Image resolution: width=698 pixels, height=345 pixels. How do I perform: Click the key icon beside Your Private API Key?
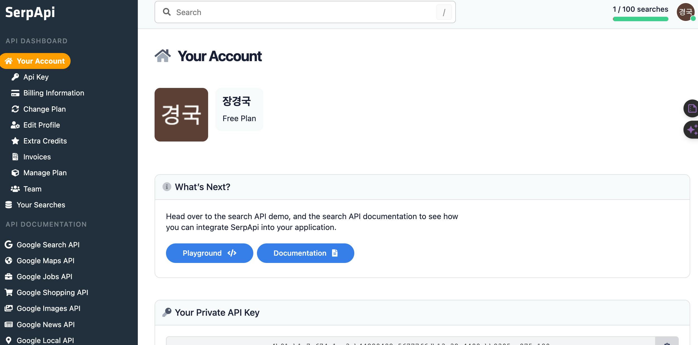click(x=167, y=312)
